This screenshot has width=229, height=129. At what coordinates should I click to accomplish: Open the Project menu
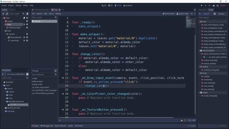point(11,6)
